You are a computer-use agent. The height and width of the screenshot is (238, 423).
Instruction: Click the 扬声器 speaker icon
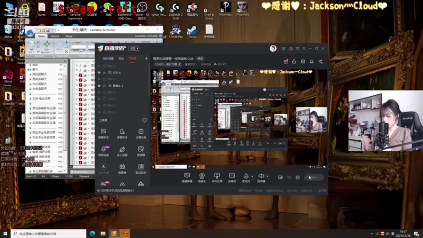[x=261, y=177]
